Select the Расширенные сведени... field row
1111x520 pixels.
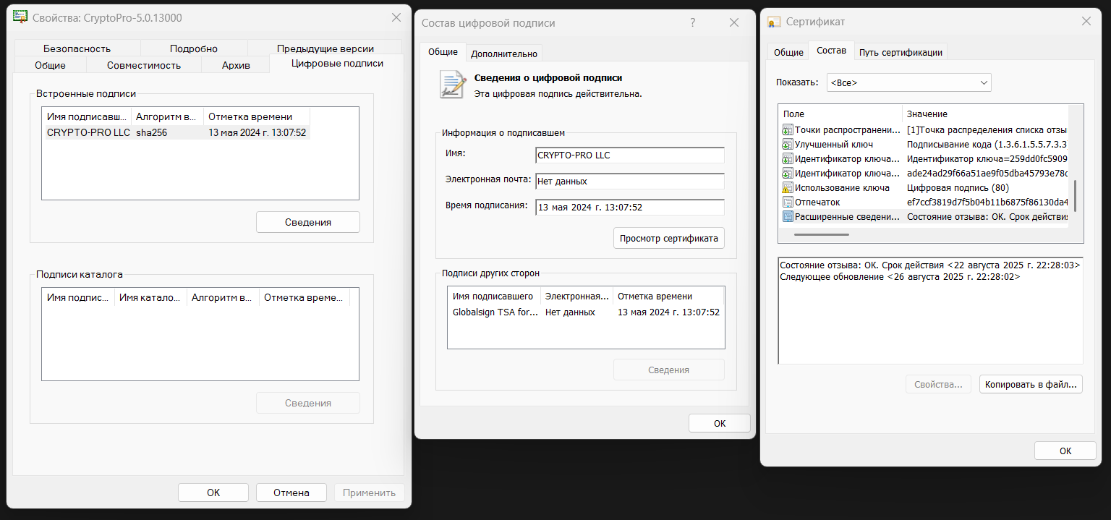click(924, 217)
